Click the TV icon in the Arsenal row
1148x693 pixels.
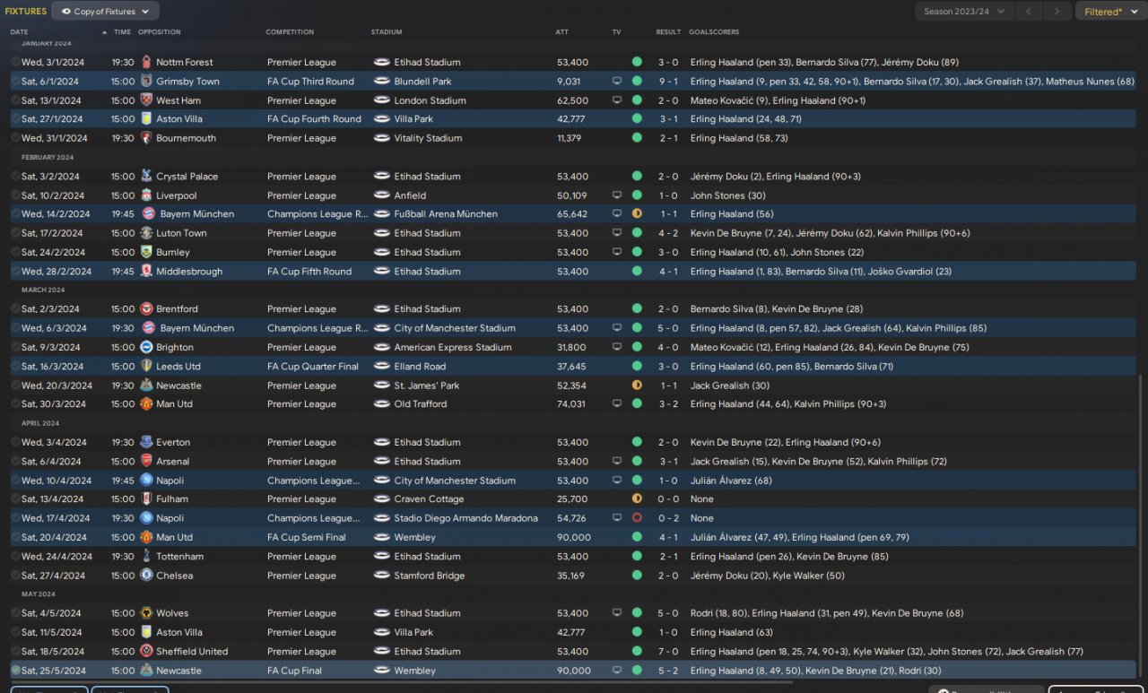(617, 462)
